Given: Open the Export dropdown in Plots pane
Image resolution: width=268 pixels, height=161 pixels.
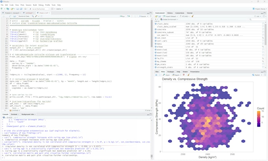Looking at the screenshot, I should [x=177, y=75].
